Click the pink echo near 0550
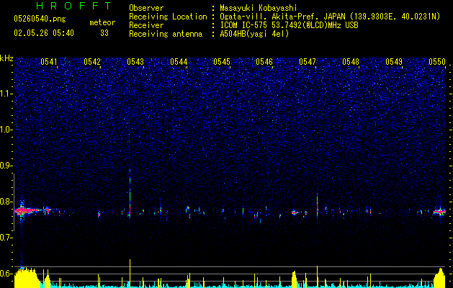The image size is (453, 288). coord(439,212)
